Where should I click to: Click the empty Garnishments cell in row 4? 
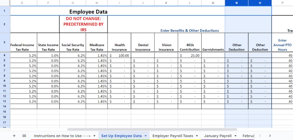(213, 55)
